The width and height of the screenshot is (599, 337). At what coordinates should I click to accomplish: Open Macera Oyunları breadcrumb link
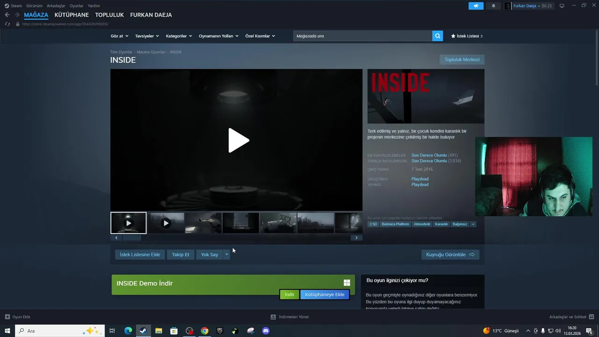151,52
